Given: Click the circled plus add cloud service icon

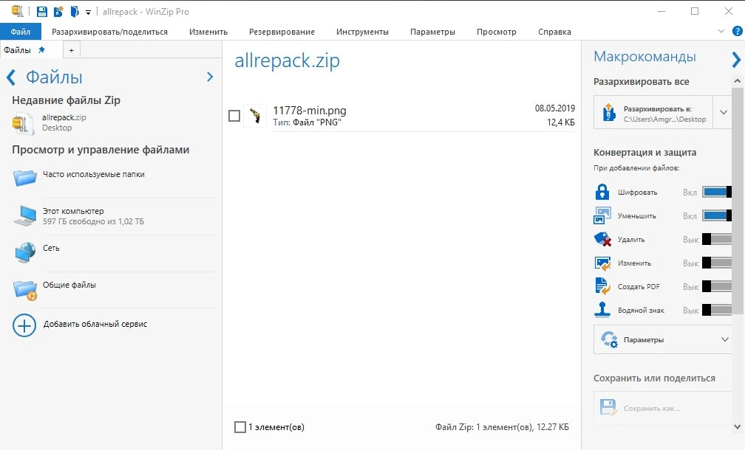Looking at the screenshot, I should (24, 326).
